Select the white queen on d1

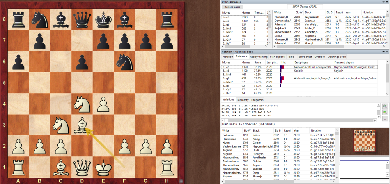click(x=82, y=167)
